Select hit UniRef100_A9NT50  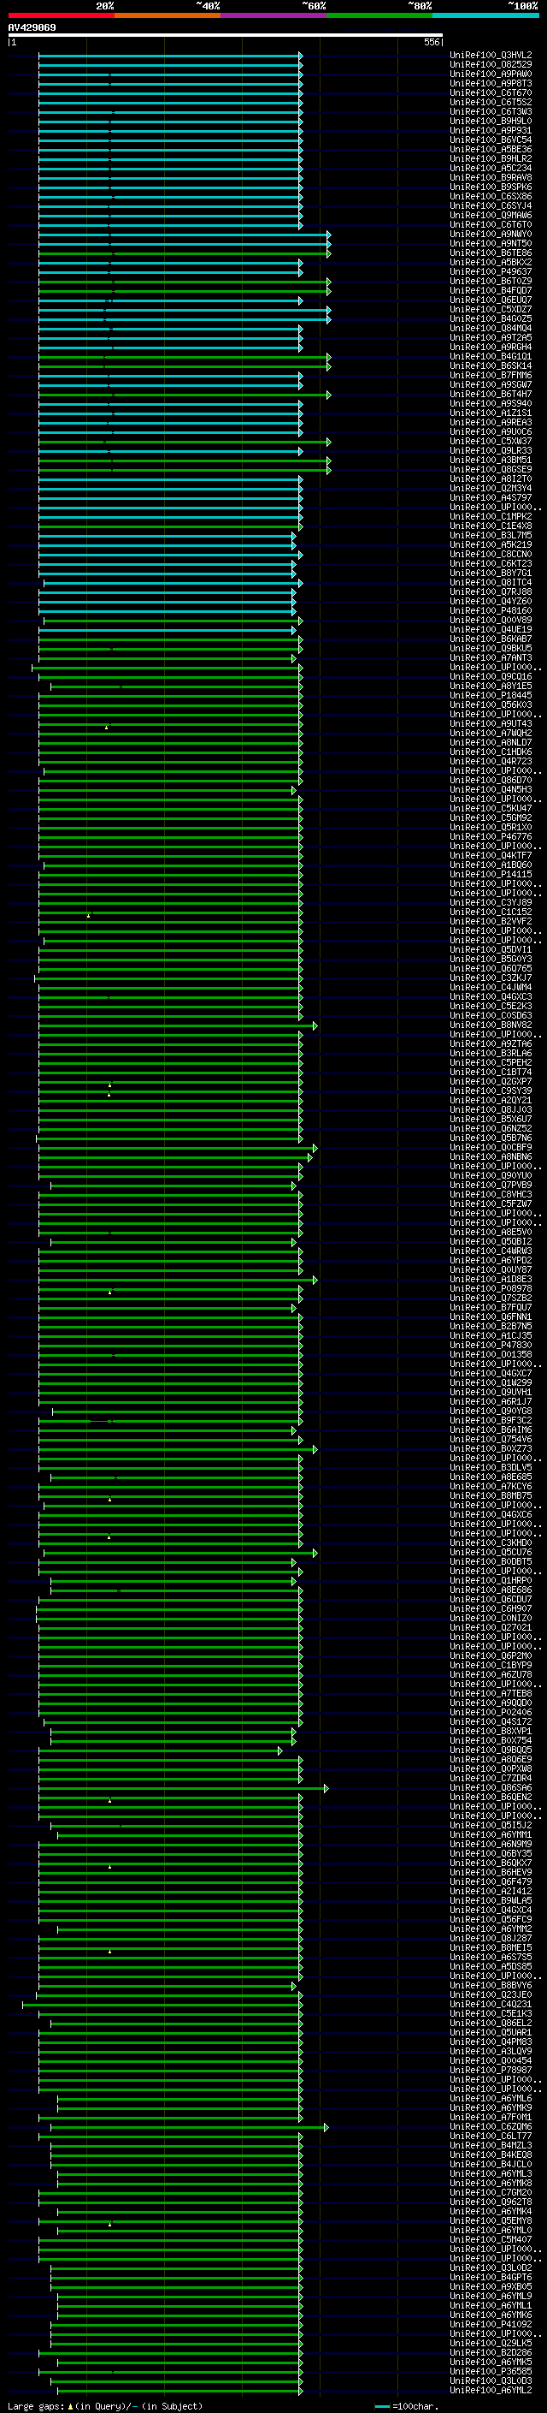(x=491, y=244)
